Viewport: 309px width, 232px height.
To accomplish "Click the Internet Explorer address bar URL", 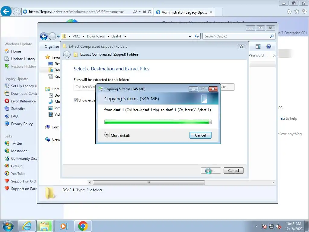I will pyautogui.click(x=76, y=12).
